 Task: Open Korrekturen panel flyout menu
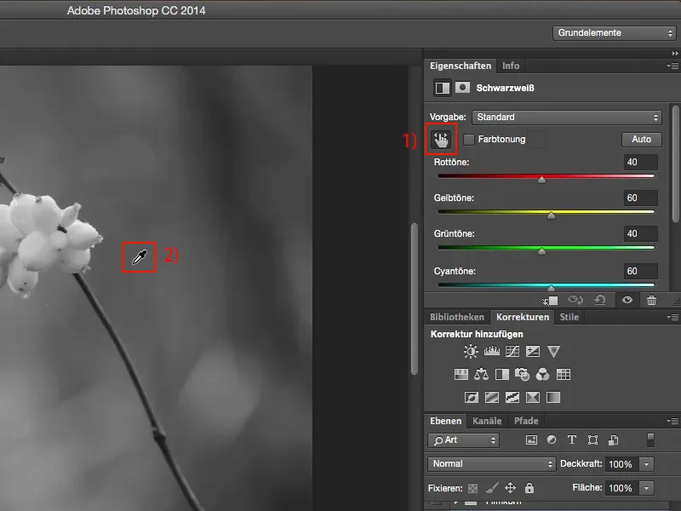[672, 317]
